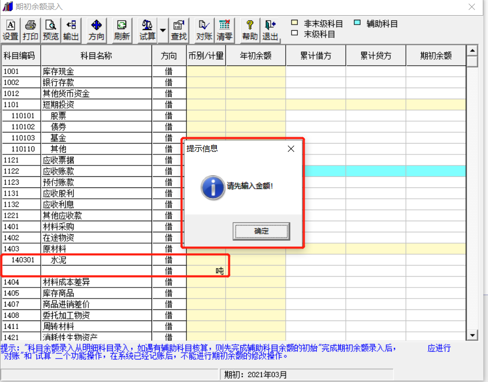Select the 其他货币资金 row
This screenshot has height=382, width=488.
click(x=234, y=93)
